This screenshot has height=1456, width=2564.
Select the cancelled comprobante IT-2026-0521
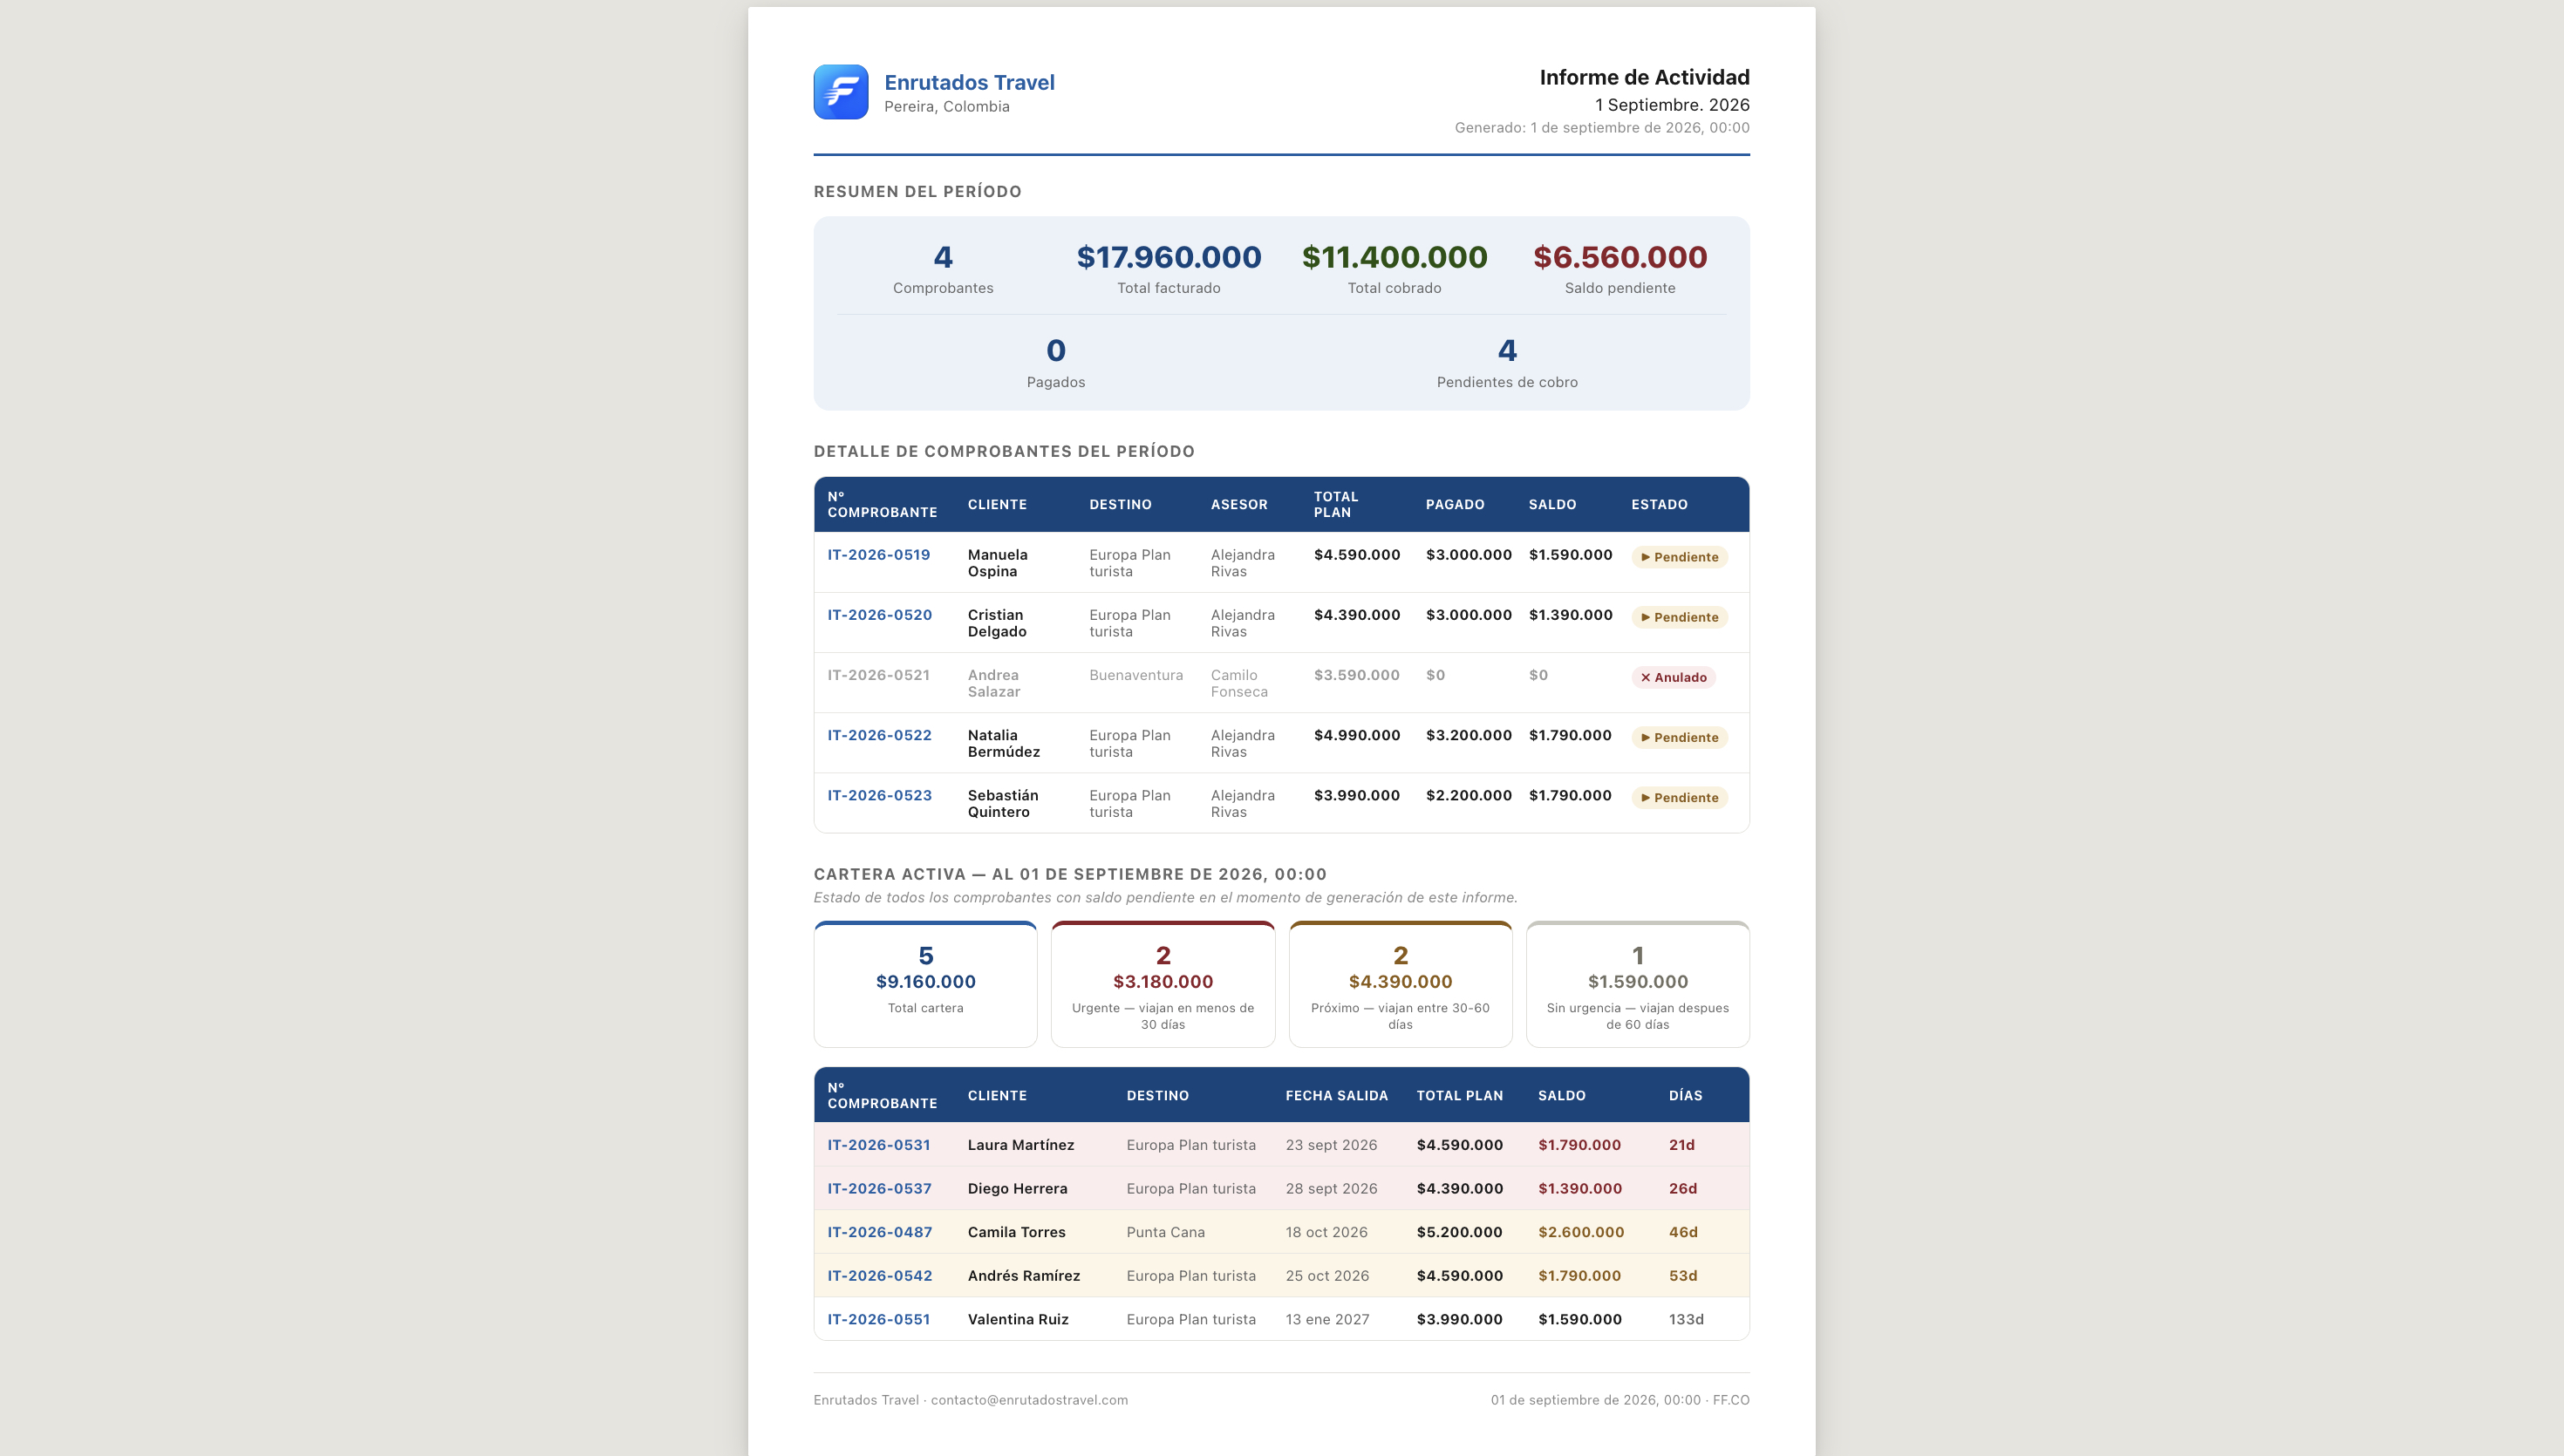click(x=878, y=675)
